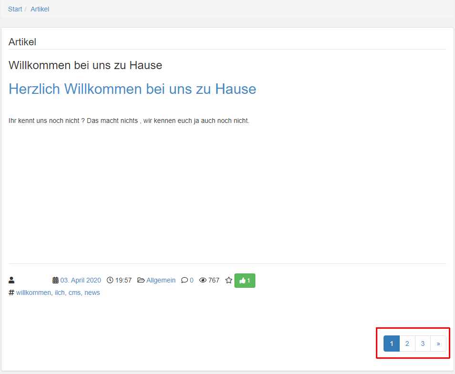Open the Artikel breadcrumb link

pyautogui.click(x=40, y=9)
